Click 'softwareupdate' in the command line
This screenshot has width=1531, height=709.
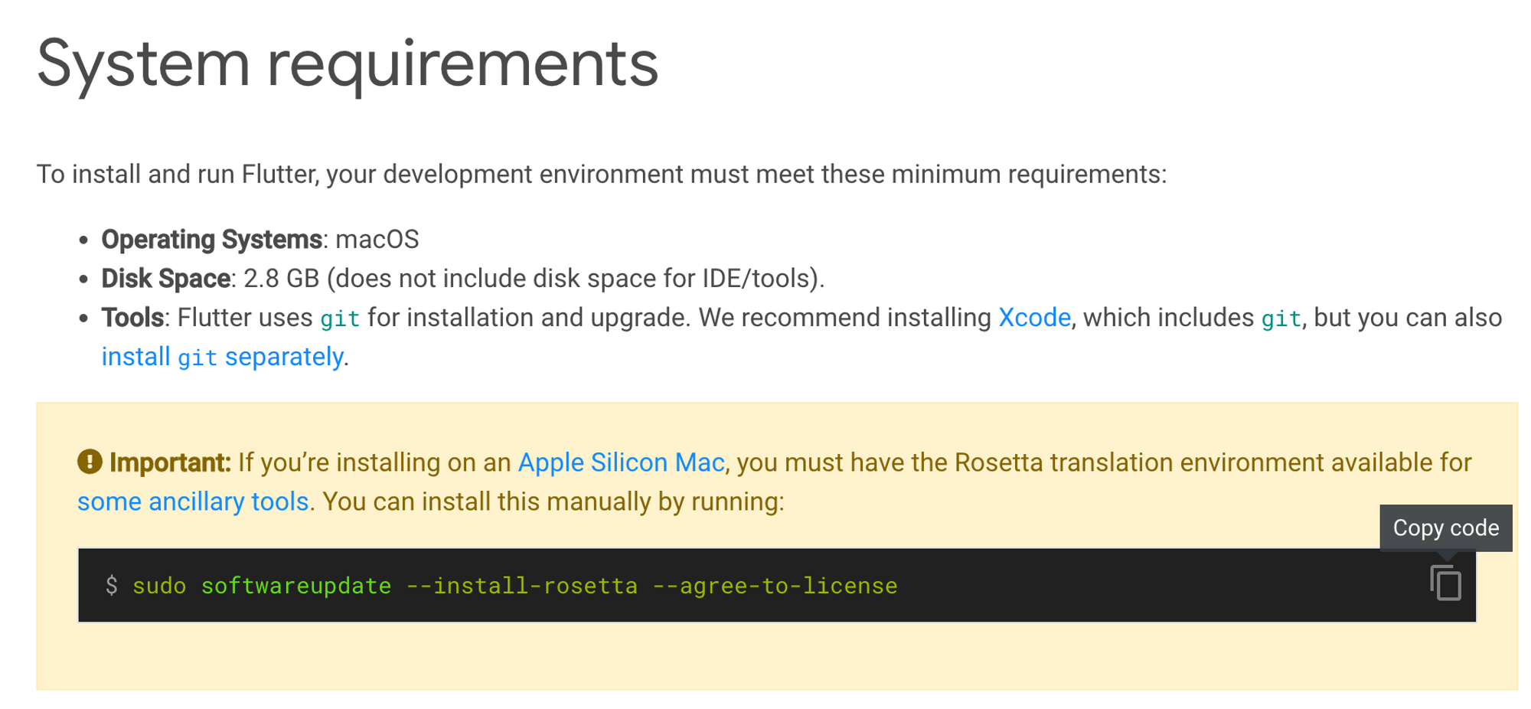(295, 586)
